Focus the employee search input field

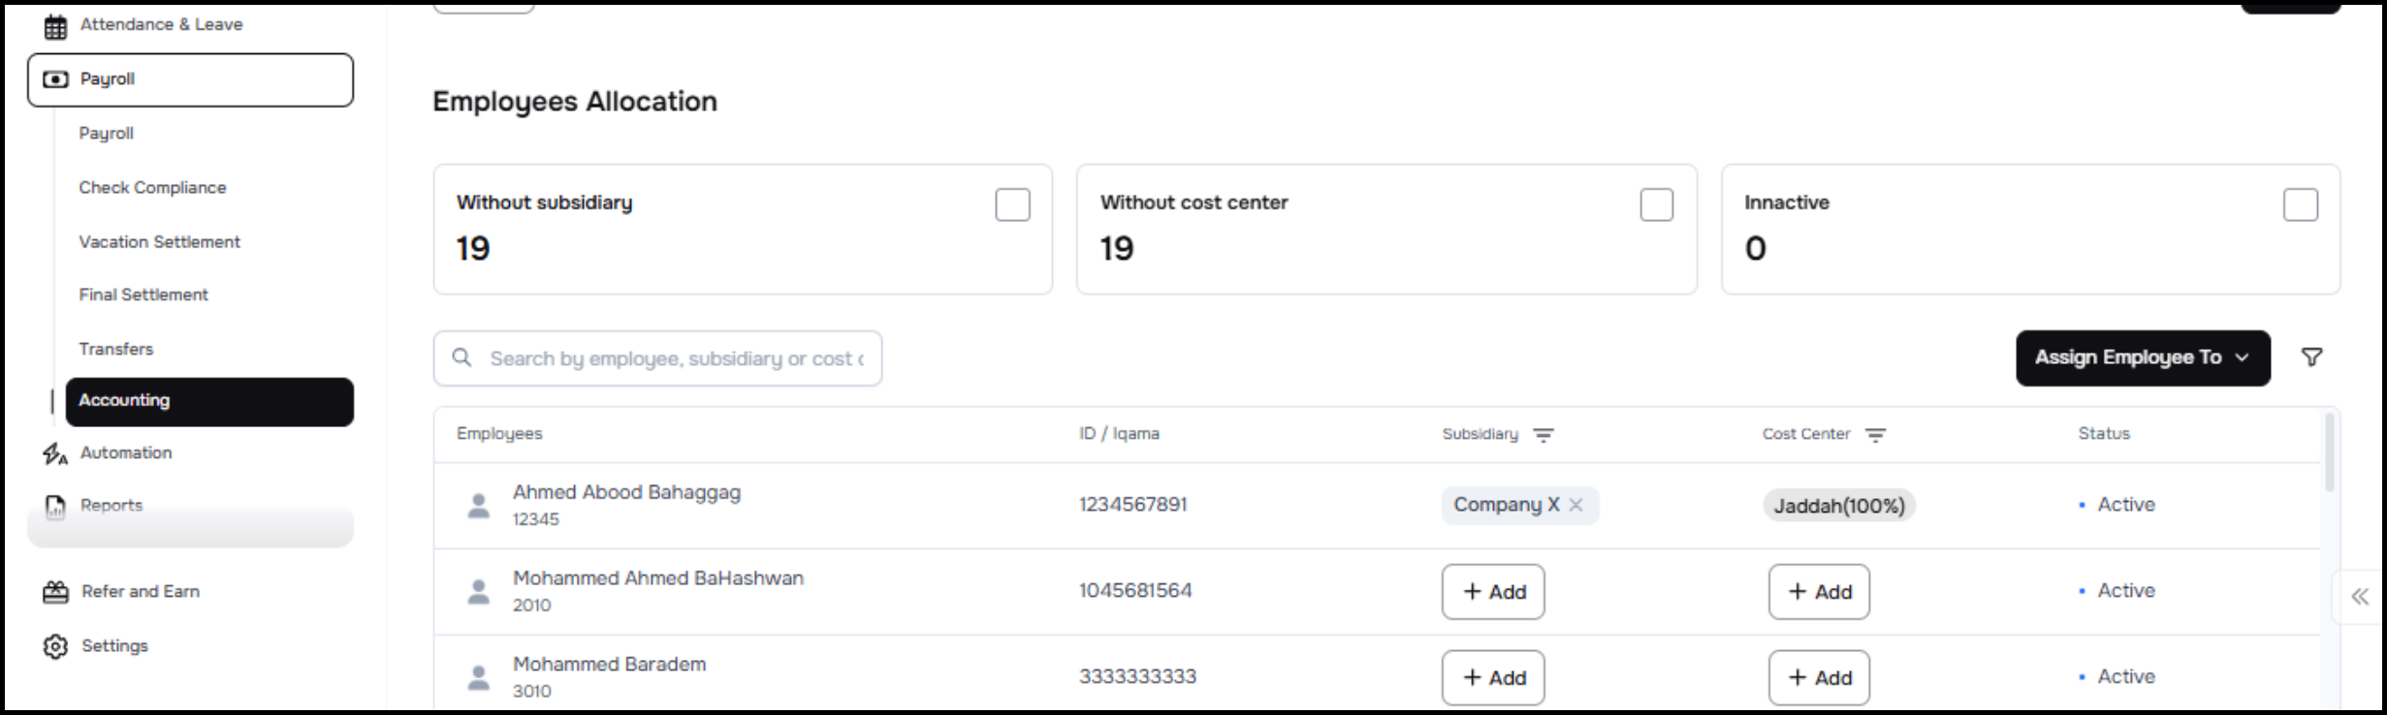click(675, 358)
